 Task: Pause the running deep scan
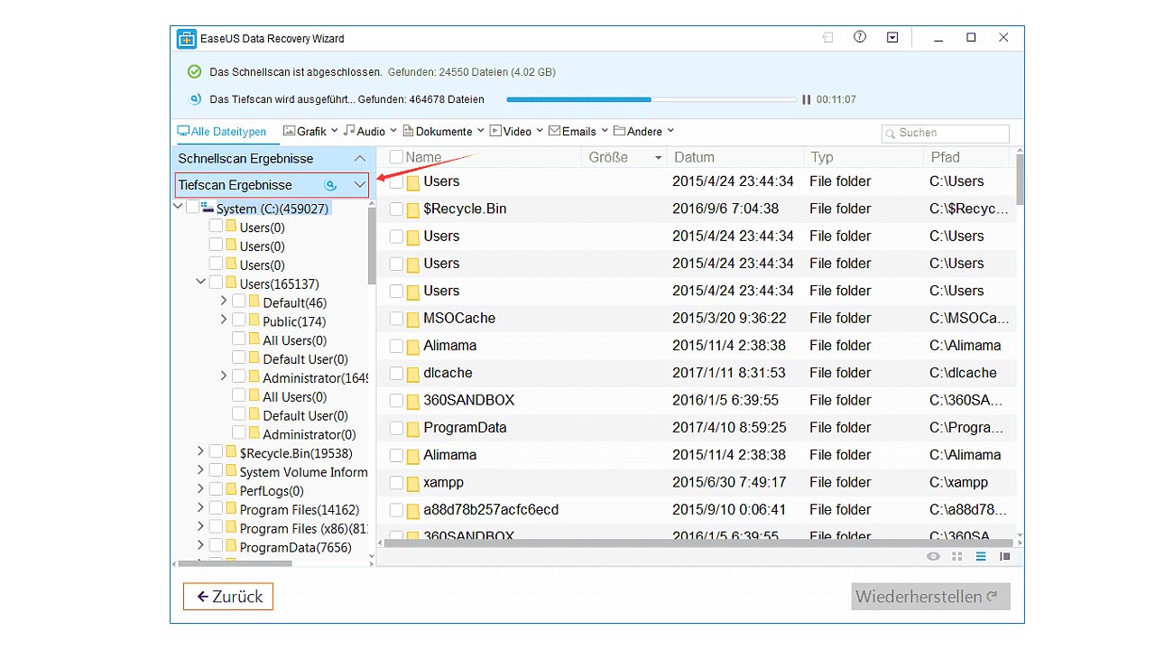point(806,99)
